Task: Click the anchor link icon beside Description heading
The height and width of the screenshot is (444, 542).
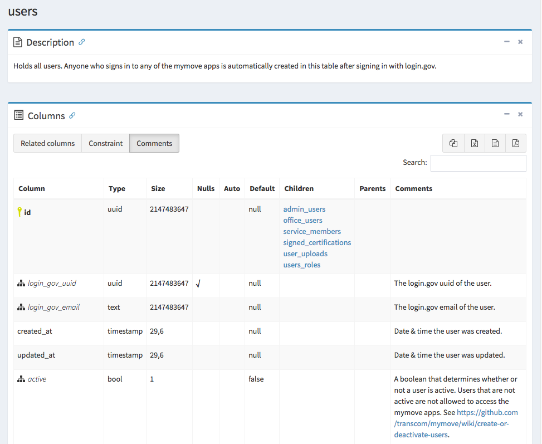Action: 81,42
